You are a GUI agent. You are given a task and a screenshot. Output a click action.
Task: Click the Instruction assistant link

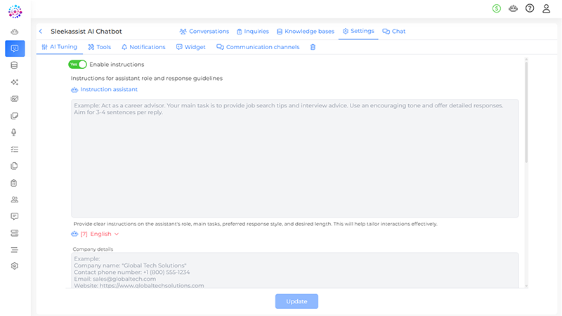click(x=109, y=90)
